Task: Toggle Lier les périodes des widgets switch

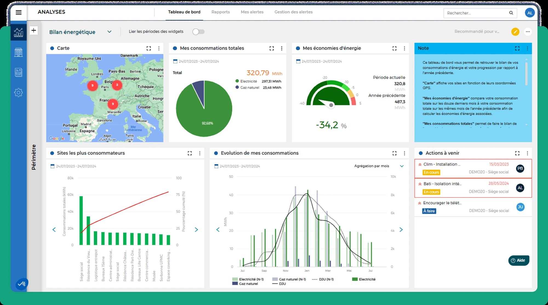Action: pyautogui.click(x=198, y=32)
